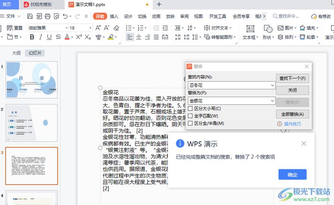This screenshot has width=334, height=205.
Task: Decrease indent level
Action: click(x=156, y=28)
